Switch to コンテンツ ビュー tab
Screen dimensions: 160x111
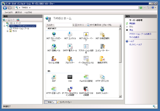click(65, 102)
